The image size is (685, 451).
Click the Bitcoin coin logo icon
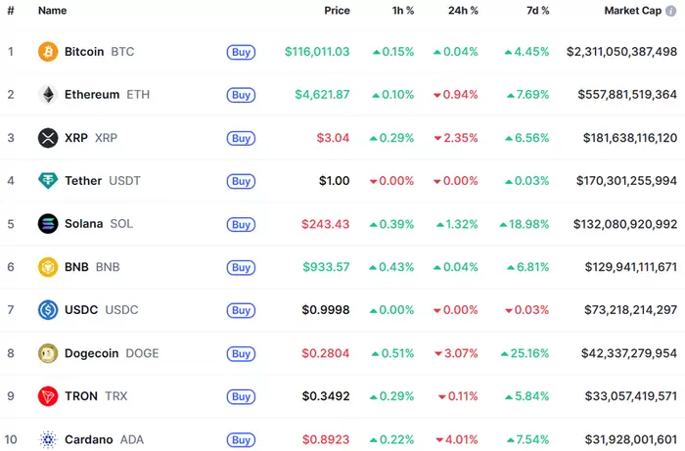48,52
